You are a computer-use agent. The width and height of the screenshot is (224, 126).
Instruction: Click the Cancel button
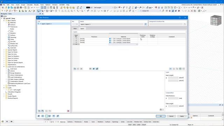point(171,116)
